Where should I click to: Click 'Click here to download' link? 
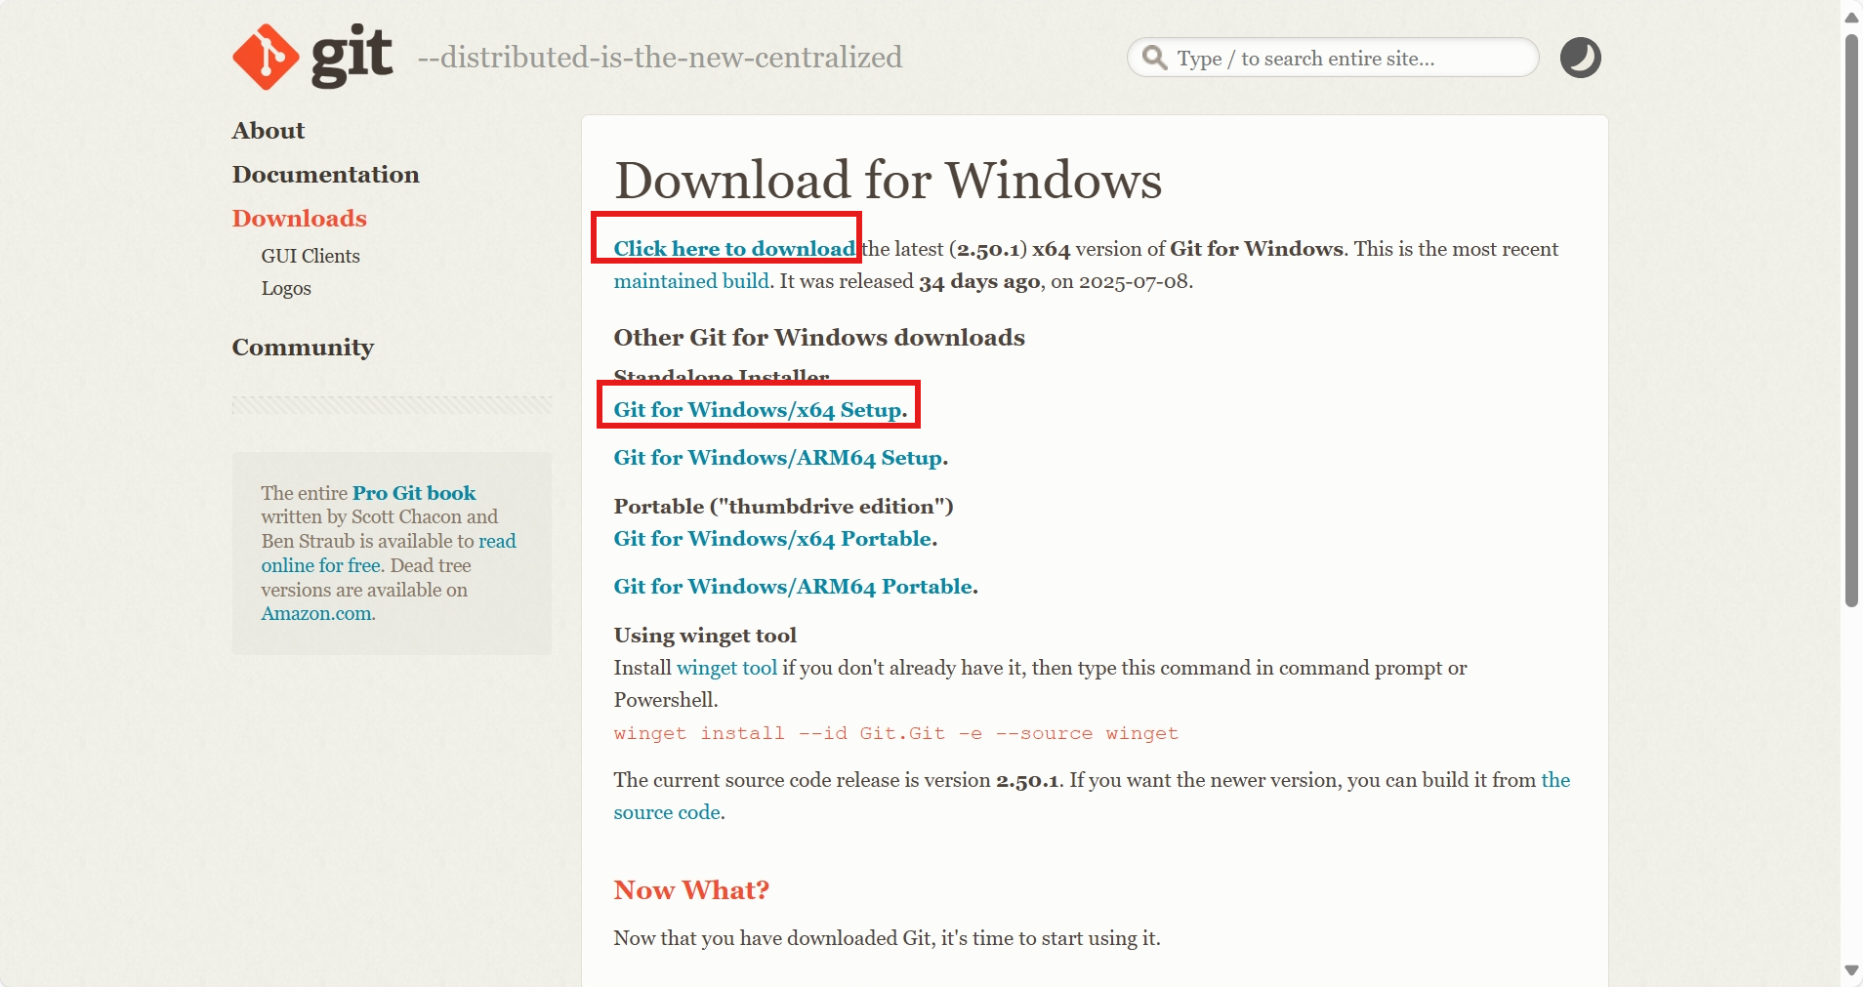734,249
